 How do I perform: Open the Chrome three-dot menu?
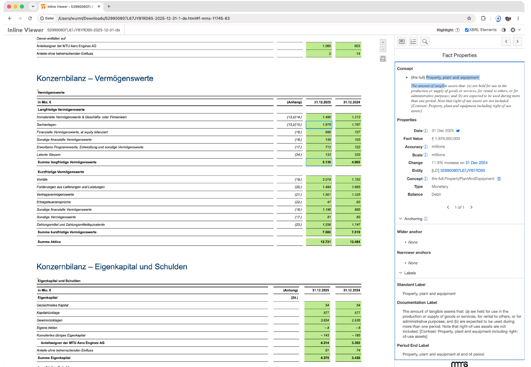[518, 19]
